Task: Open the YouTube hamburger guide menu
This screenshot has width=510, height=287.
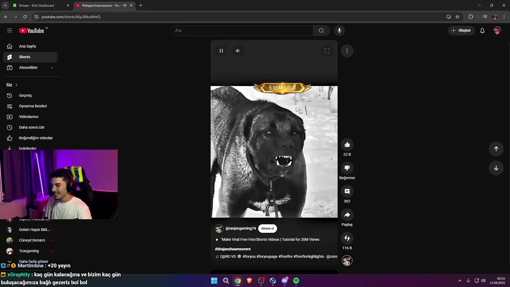Action: [x=10, y=30]
